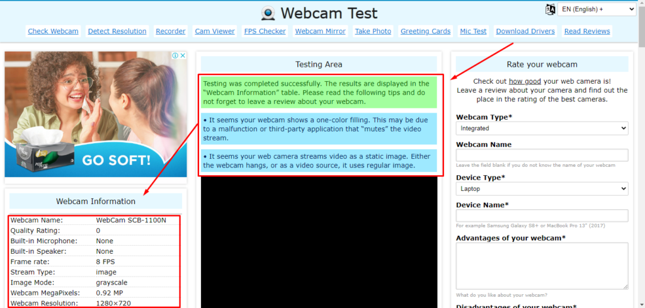Open the Check Webcam page
Screen dimensions: 645x308
(53, 31)
